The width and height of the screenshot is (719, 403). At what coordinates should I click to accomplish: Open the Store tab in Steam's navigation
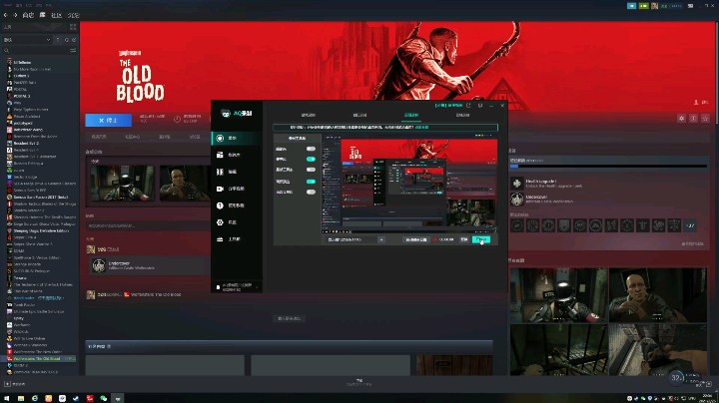tap(28, 15)
